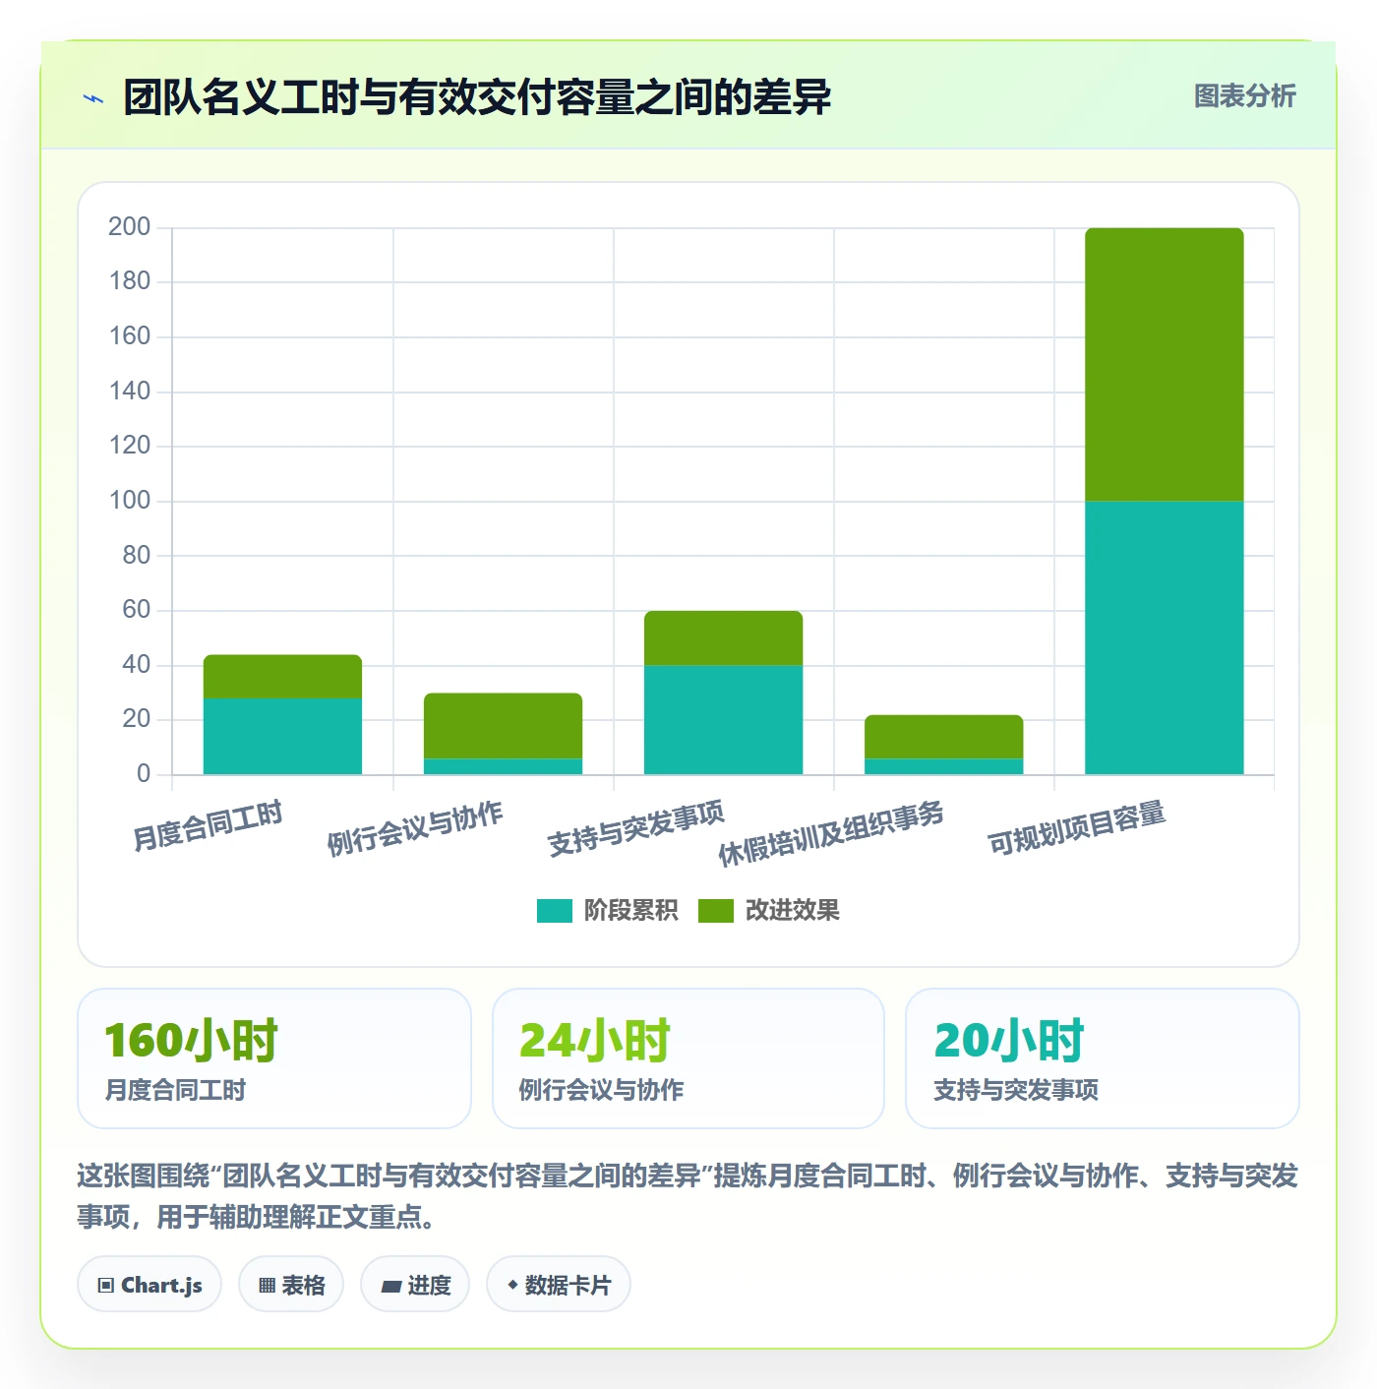Click the y-axis value 200
Viewport: 1377px width, 1389px height.
[x=130, y=227]
